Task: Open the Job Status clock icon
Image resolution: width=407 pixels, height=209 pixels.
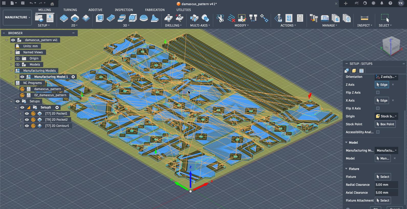Action: pyautogui.click(x=373, y=3)
